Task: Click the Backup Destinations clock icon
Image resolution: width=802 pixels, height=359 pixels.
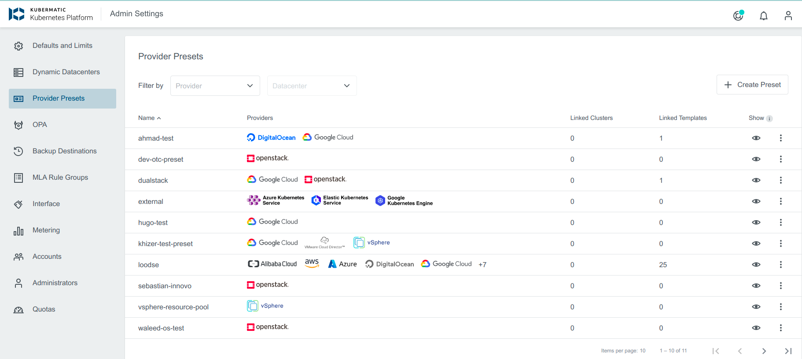Action: coord(18,151)
